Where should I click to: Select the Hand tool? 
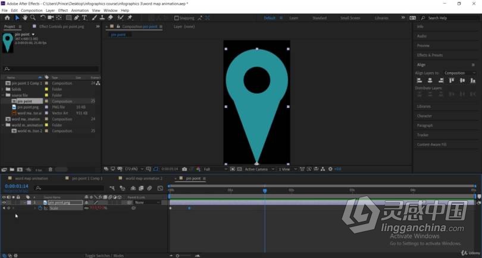(x=24, y=18)
